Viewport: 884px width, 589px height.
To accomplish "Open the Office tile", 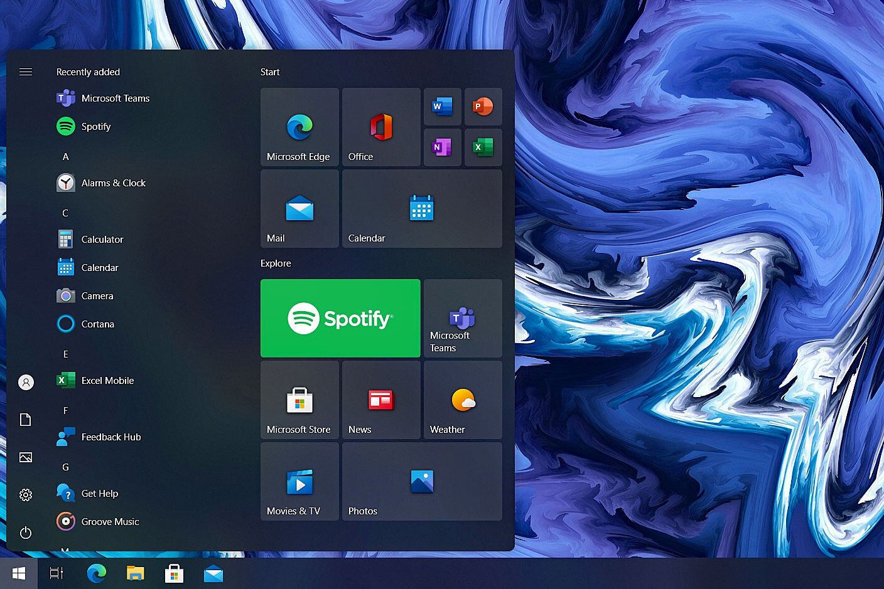I will [x=381, y=127].
